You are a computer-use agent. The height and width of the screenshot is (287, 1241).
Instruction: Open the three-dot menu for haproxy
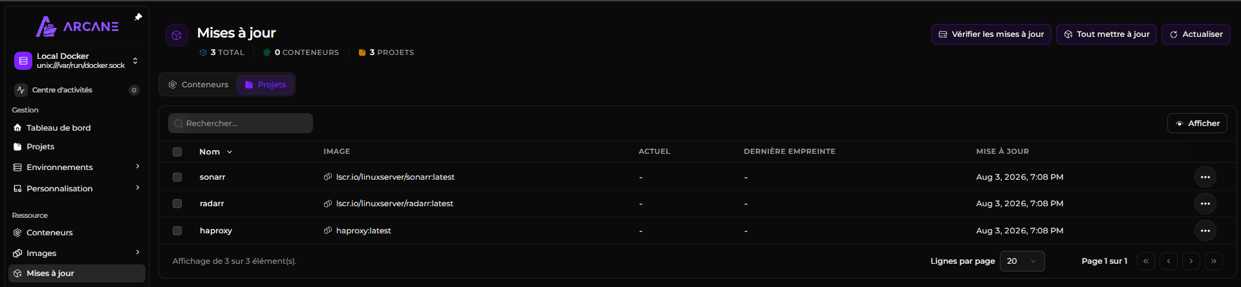coord(1205,231)
